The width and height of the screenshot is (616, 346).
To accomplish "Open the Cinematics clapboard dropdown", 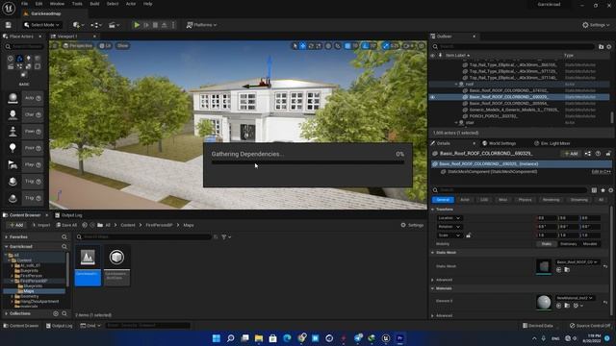I will (x=114, y=25).
